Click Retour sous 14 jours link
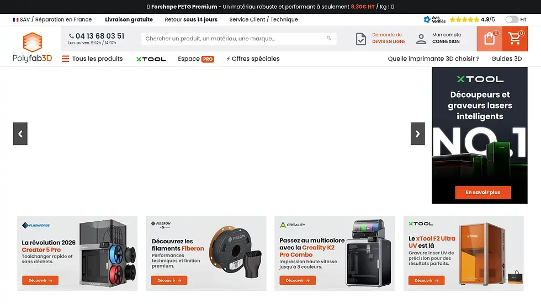This screenshot has height=304, width=541. 191,20
